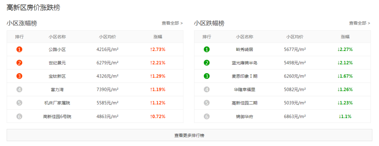This screenshot has height=146, width=379.
Task: Click the ↑1.12% increase value
Action: pyautogui.click(x=158, y=103)
